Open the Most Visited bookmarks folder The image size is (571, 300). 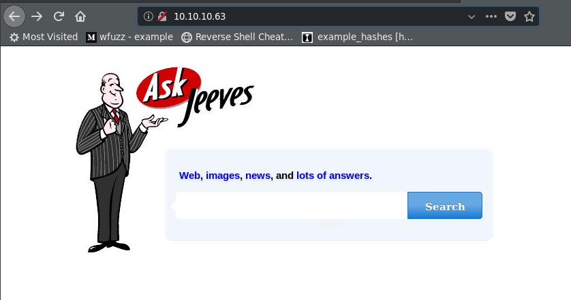44,37
